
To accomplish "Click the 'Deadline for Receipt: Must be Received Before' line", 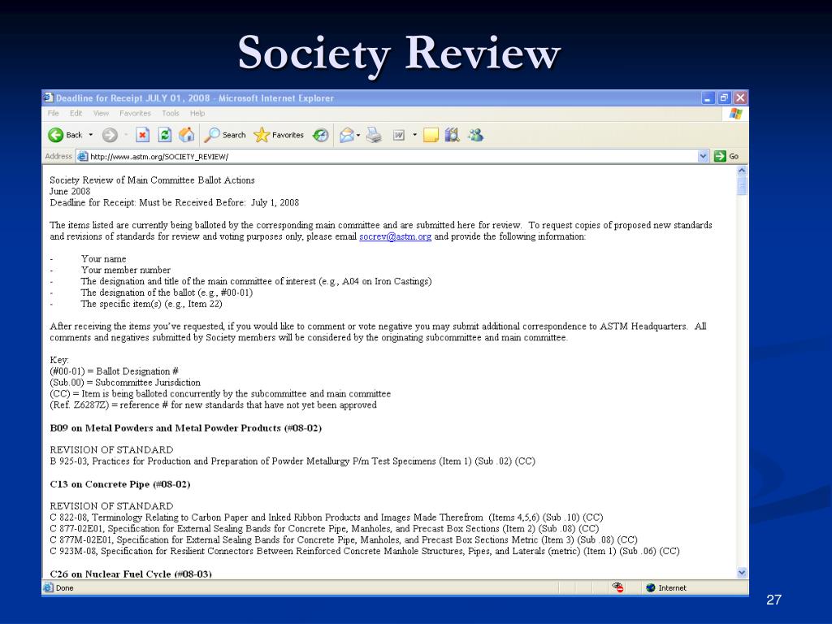I will (x=175, y=202).
